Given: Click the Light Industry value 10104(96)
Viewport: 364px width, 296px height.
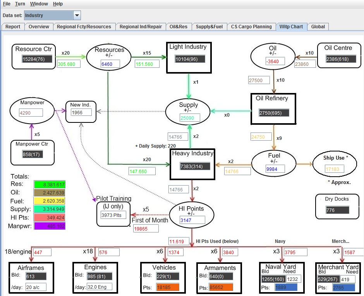Looking at the screenshot, I should [x=190, y=59].
